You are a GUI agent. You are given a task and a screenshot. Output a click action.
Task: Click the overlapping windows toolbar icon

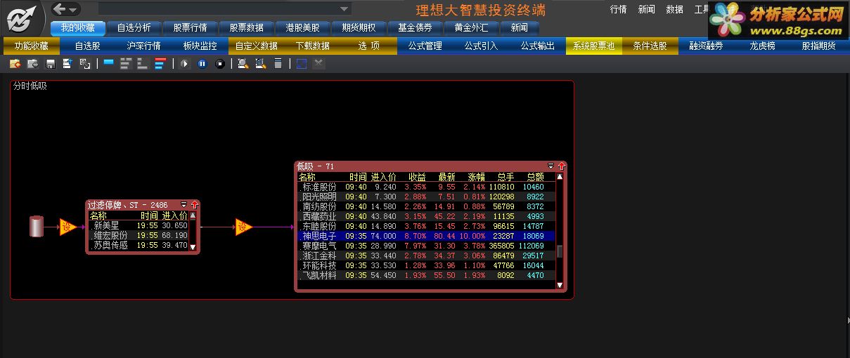coord(85,64)
